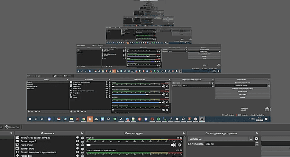Hide the Лого.png 2 source in bottom list

(x=77, y=145)
